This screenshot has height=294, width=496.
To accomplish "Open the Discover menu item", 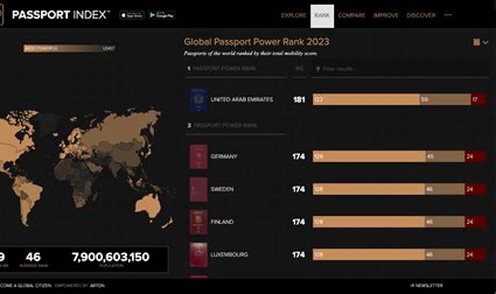I will pyautogui.click(x=421, y=15).
